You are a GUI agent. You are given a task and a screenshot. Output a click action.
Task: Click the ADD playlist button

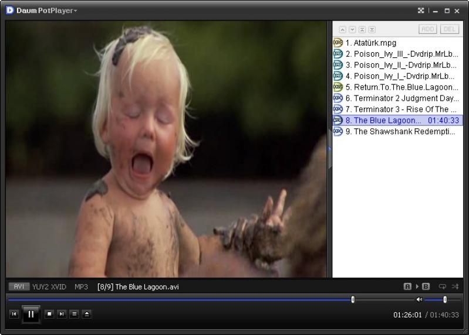coord(428,29)
